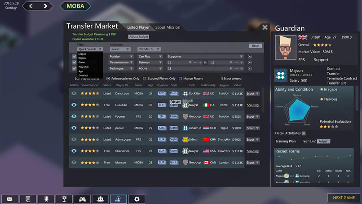Remove the Determination filter row
The width and height of the screenshot is (362, 204).
249,62
